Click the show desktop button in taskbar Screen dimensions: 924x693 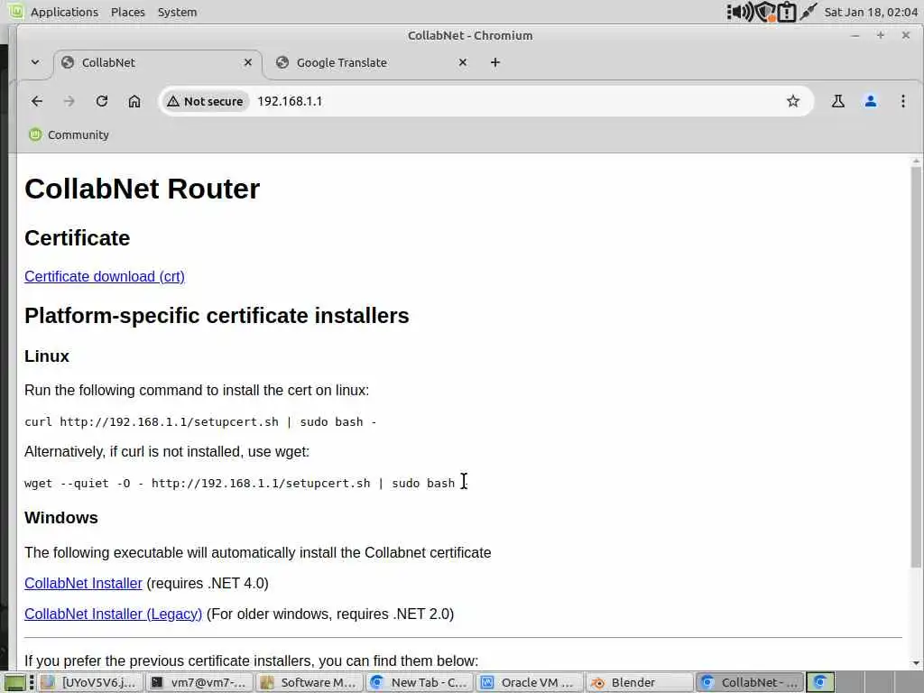click(x=15, y=682)
